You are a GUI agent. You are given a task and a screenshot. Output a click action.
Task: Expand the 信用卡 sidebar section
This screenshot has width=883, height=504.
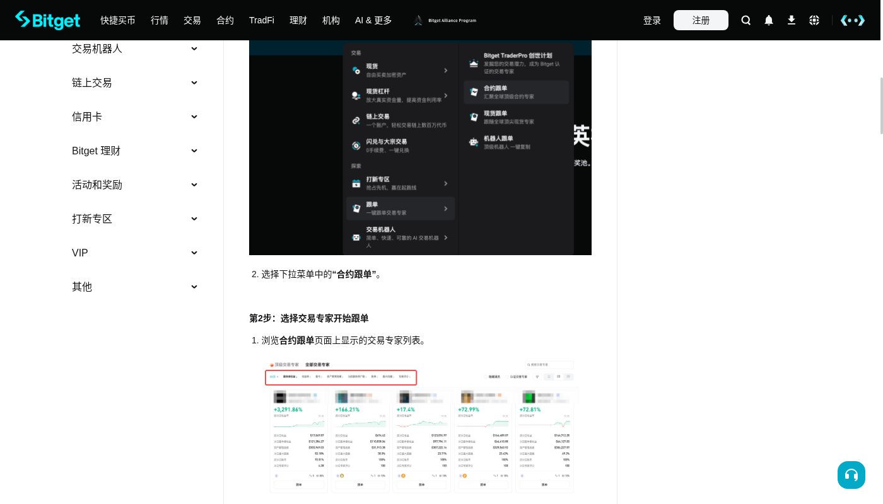click(x=194, y=117)
